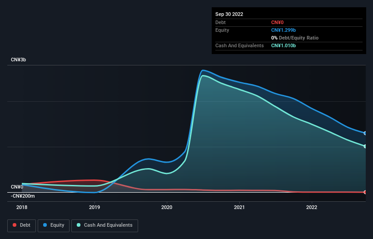373x239 pixels.
Task: Click the red Debt legend dot
Action: point(15,225)
